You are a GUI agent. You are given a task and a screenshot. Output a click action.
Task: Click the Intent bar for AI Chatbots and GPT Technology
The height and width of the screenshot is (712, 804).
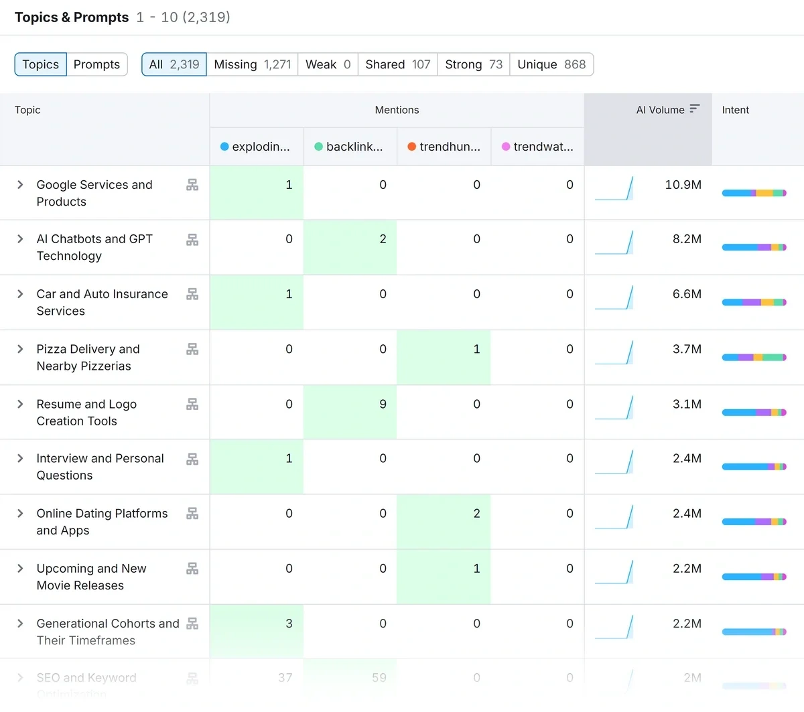coord(754,247)
